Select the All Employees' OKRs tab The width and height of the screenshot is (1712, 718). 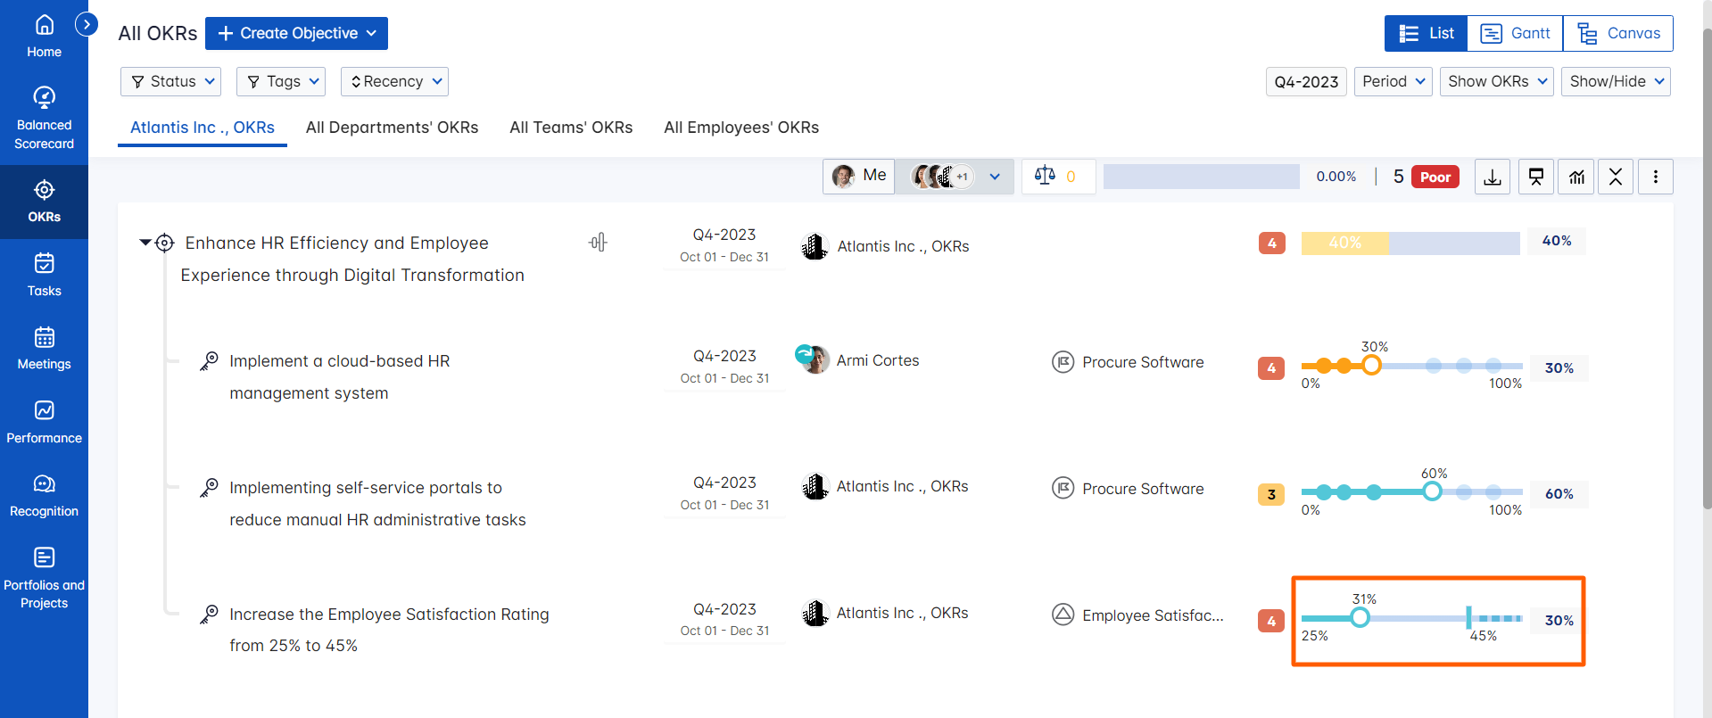(740, 128)
